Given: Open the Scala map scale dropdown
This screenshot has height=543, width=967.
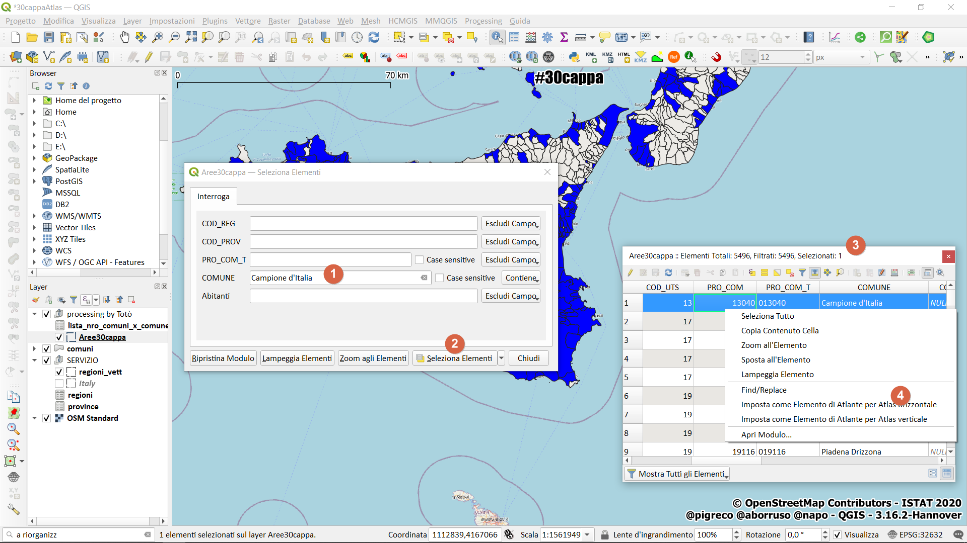Looking at the screenshot, I should 587,535.
